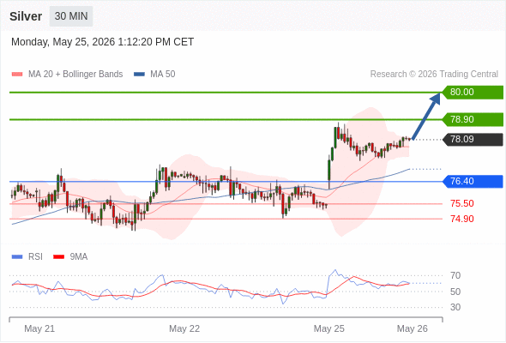Click the 76.40 blue pivot label

click(x=473, y=181)
